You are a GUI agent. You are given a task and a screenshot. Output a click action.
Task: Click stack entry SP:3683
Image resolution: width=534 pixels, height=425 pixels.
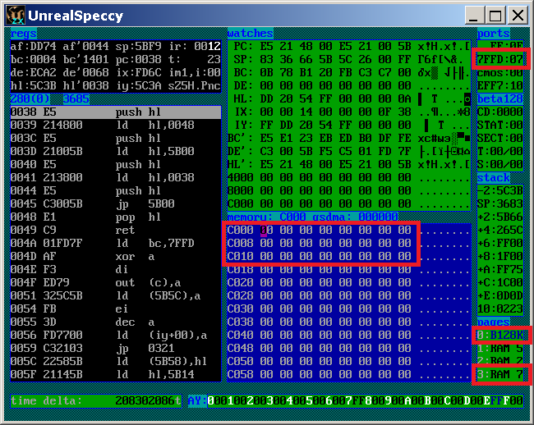(500, 204)
